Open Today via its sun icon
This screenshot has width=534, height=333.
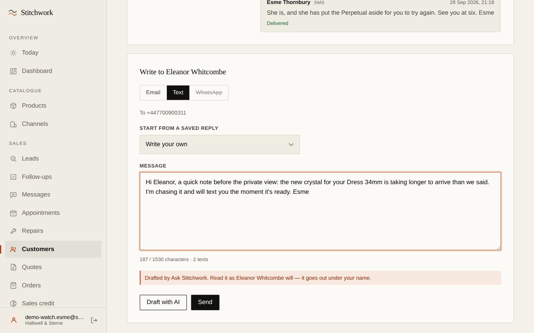coord(13,53)
